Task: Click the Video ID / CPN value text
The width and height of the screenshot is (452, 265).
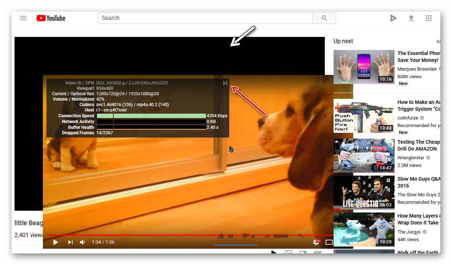Action: pyautogui.click(x=132, y=83)
